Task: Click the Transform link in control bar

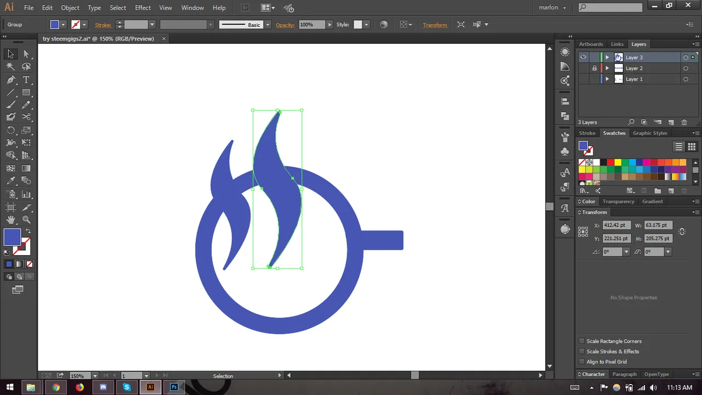Action: pyautogui.click(x=435, y=25)
